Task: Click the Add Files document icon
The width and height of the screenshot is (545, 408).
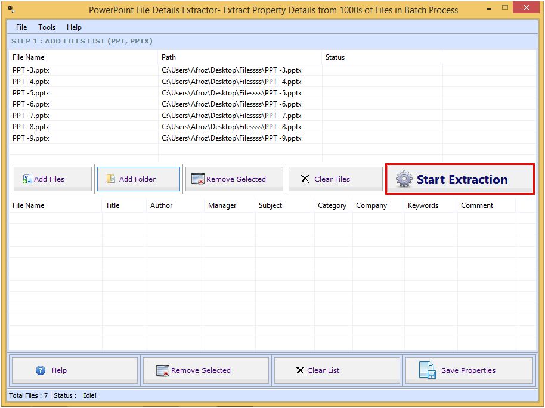Action: [x=27, y=179]
